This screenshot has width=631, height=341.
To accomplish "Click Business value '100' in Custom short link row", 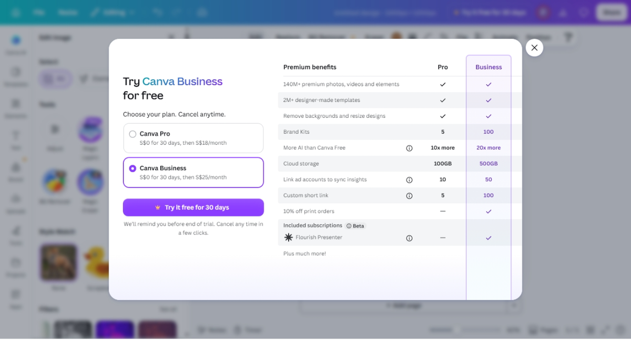I will pos(488,195).
